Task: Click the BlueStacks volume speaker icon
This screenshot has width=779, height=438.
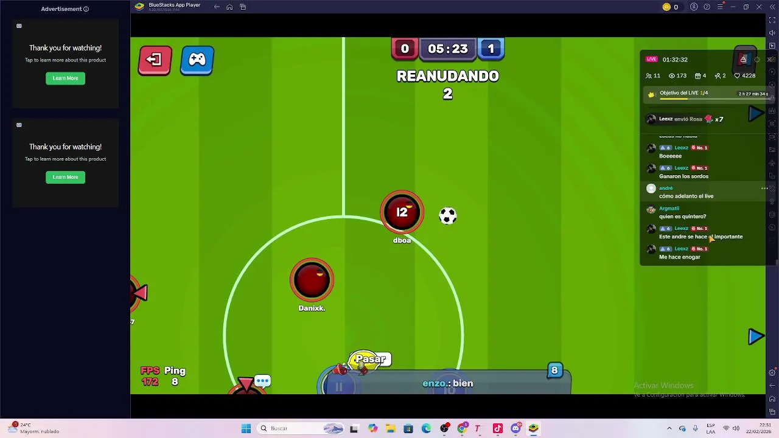Action: [772, 33]
